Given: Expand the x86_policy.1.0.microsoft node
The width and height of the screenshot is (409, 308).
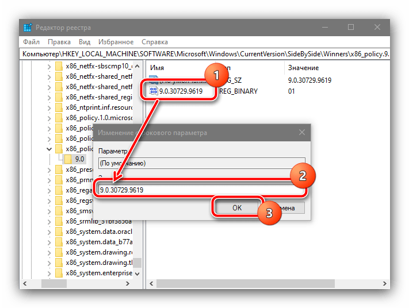Looking at the screenshot, I should click(49, 118).
